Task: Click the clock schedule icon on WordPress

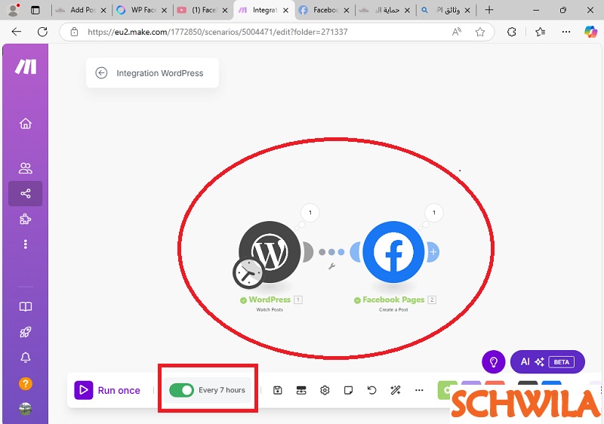Action: point(248,273)
